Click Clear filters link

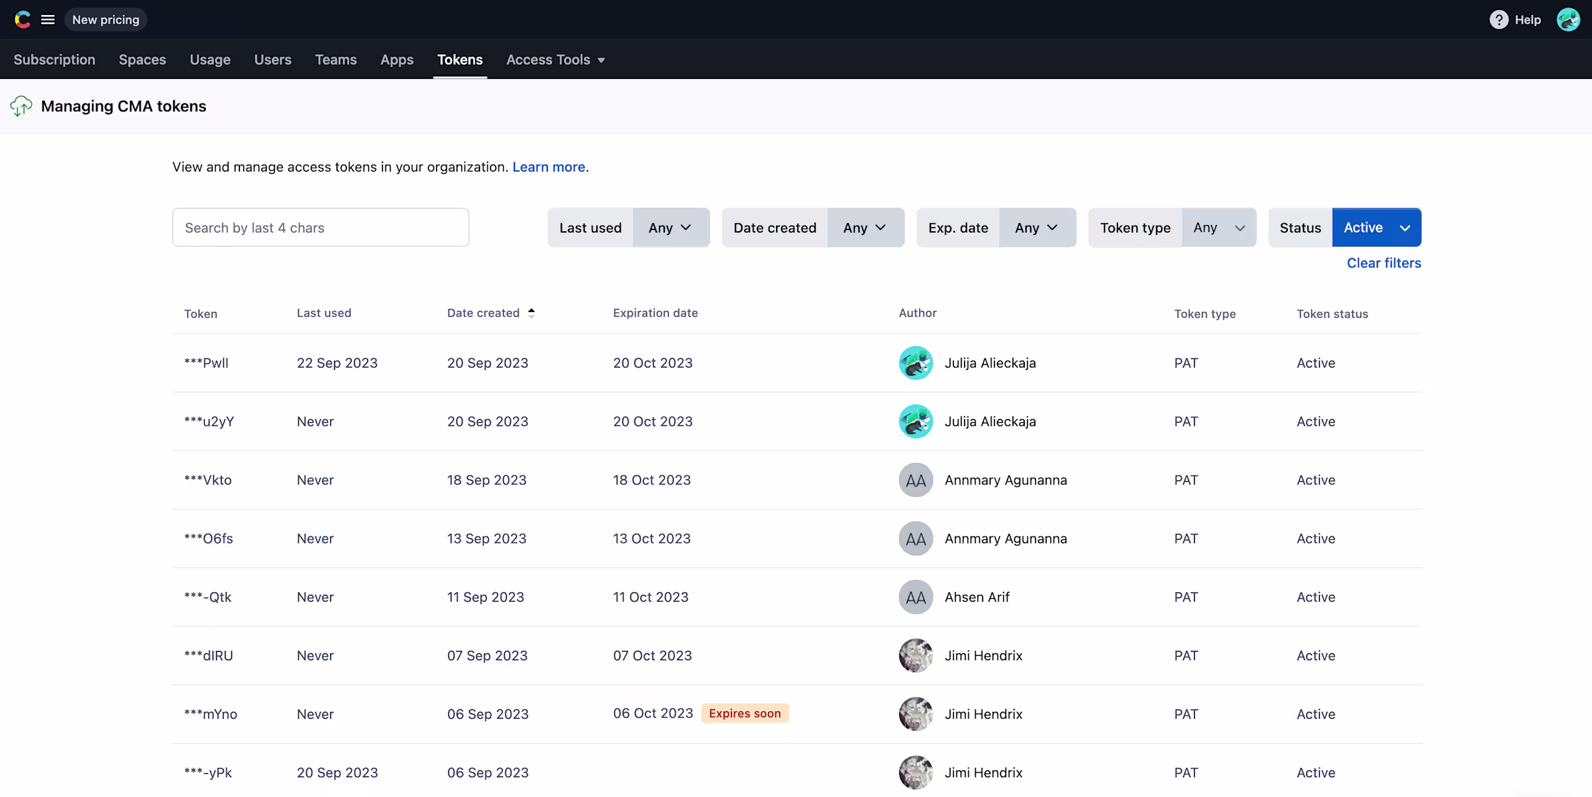pos(1384,263)
